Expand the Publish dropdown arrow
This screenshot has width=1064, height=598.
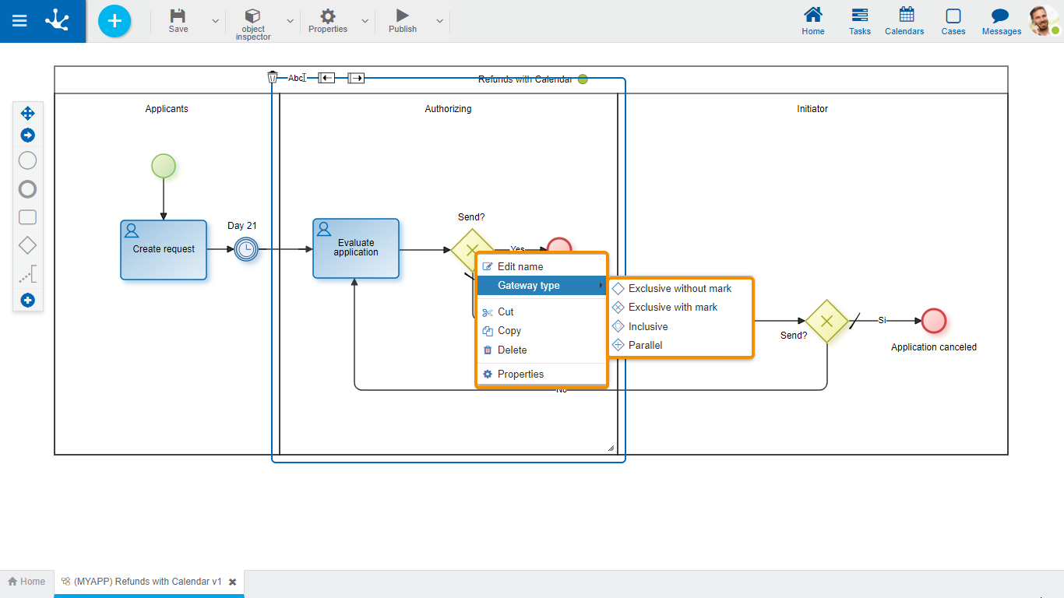[439, 21]
